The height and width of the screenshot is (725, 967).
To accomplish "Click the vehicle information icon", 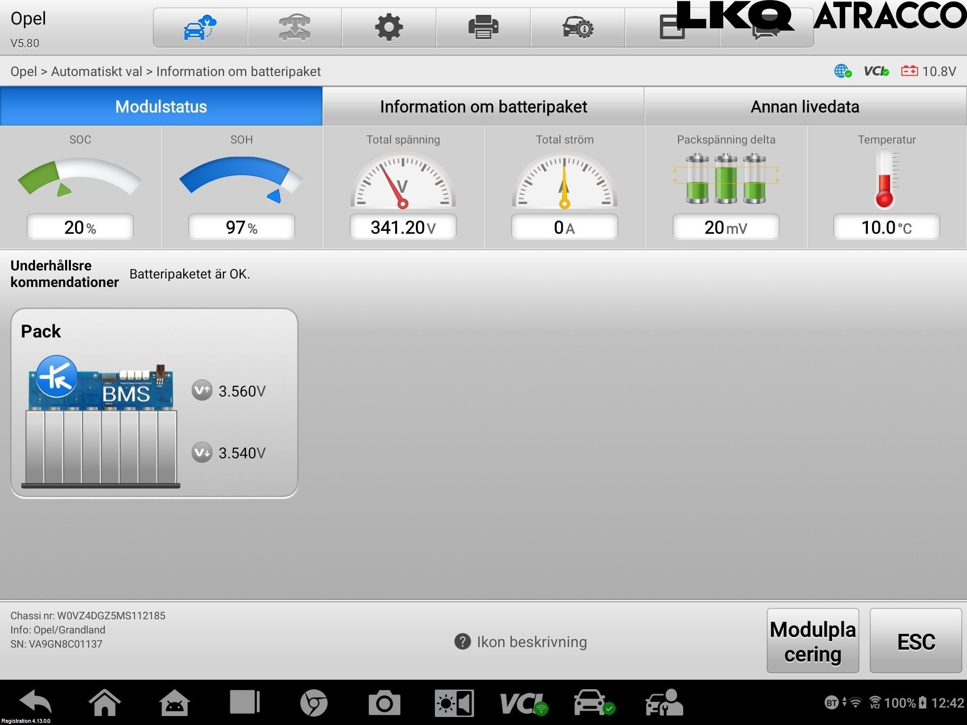I will pos(577,27).
